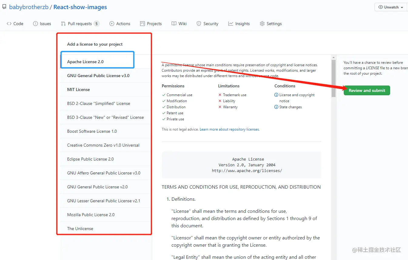Screen dimensions: 408x260
Task: Select GNU General Public License v2.0
Action: coord(105,187)
